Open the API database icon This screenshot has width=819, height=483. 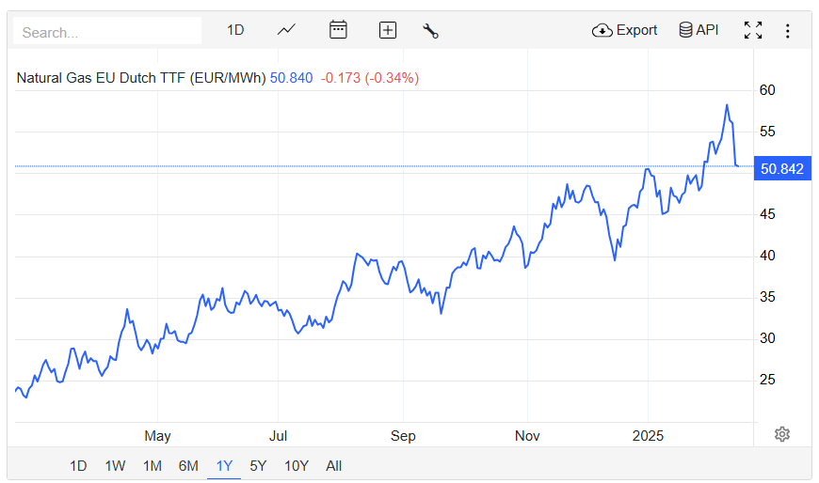coord(699,30)
